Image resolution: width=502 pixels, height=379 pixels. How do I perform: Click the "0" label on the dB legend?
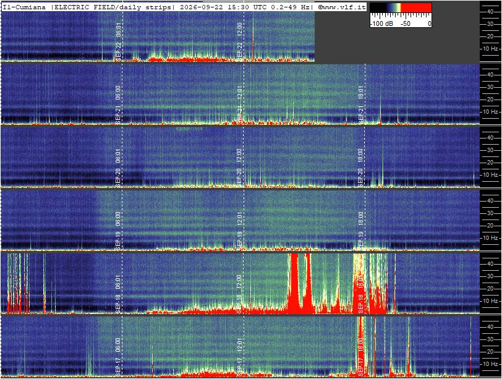click(429, 23)
